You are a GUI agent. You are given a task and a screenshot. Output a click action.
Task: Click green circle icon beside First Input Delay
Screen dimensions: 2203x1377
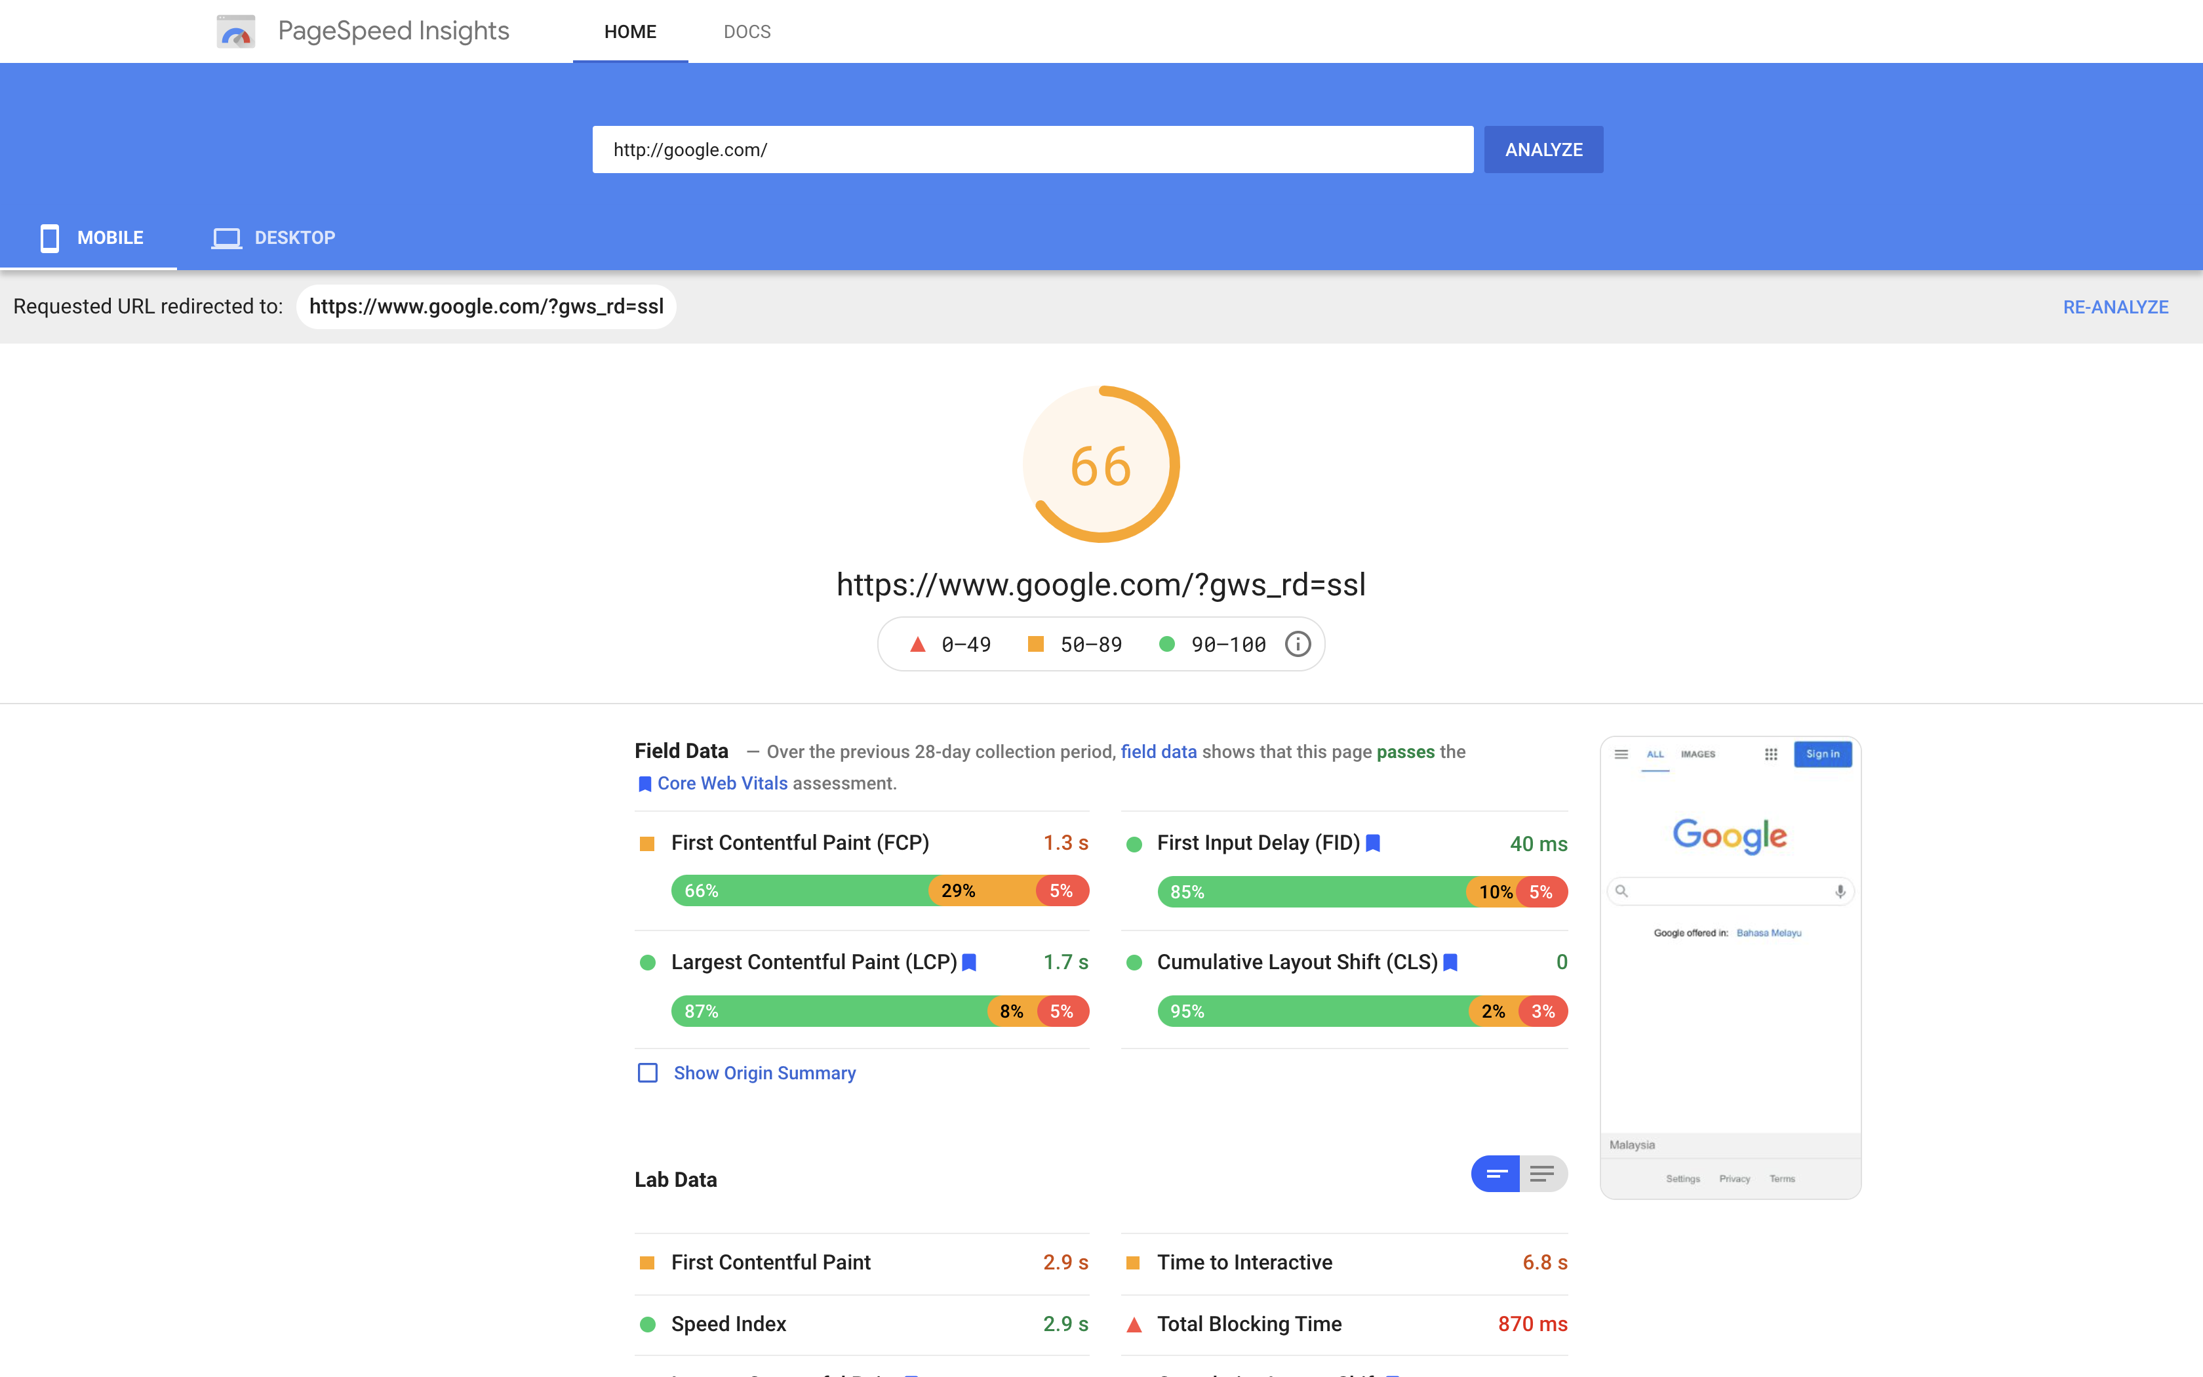(1134, 845)
